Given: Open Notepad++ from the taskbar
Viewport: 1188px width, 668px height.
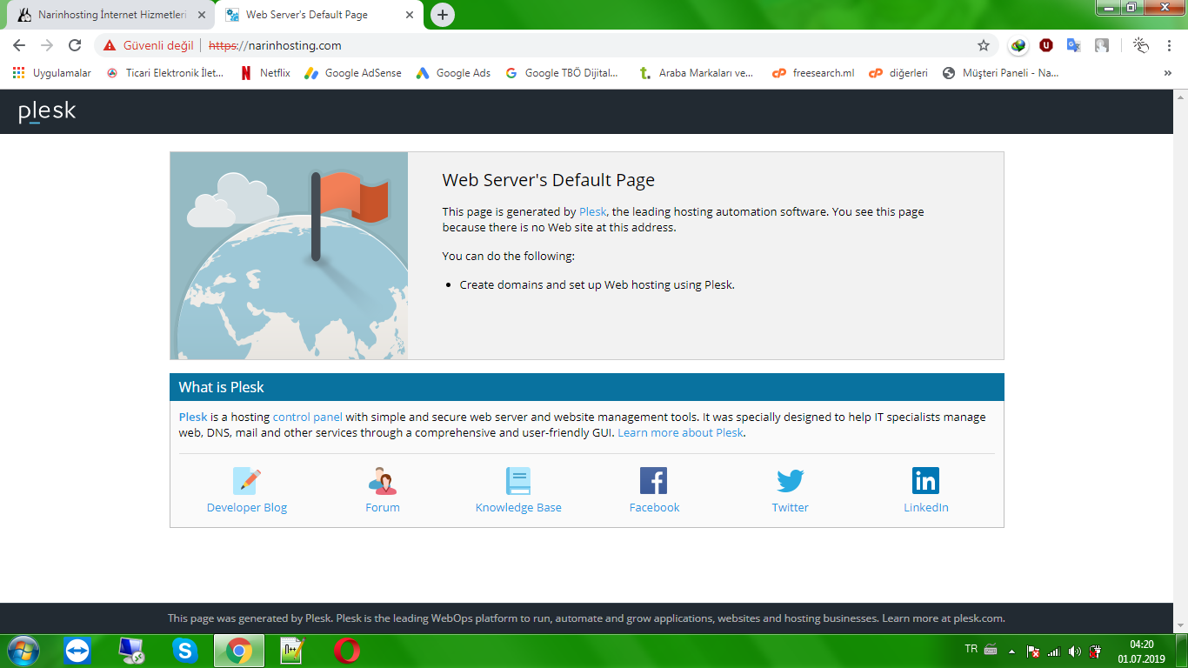Looking at the screenshot, I should click(292, 651).
